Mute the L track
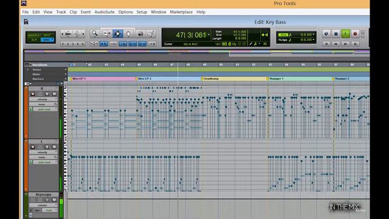389x219 pixels. pyautogui.click(x=54, y=147)
